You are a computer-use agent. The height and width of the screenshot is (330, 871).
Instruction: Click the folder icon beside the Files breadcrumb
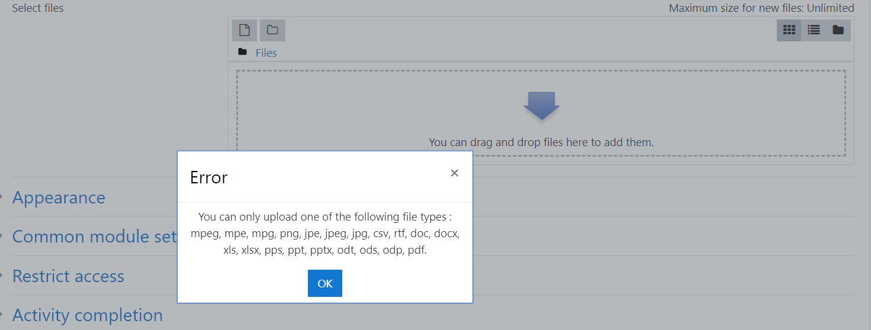pos(242,52)
